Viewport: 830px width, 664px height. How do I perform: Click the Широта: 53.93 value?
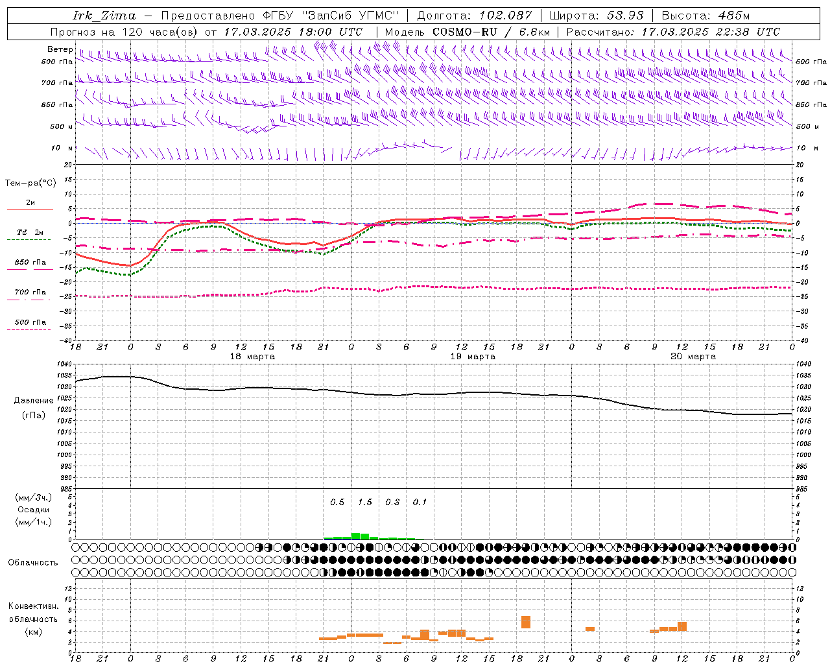[597, 16]
